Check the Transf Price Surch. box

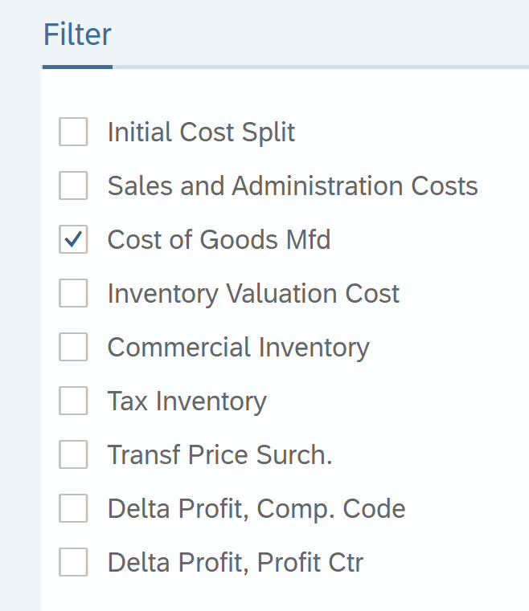coord(73,454)
